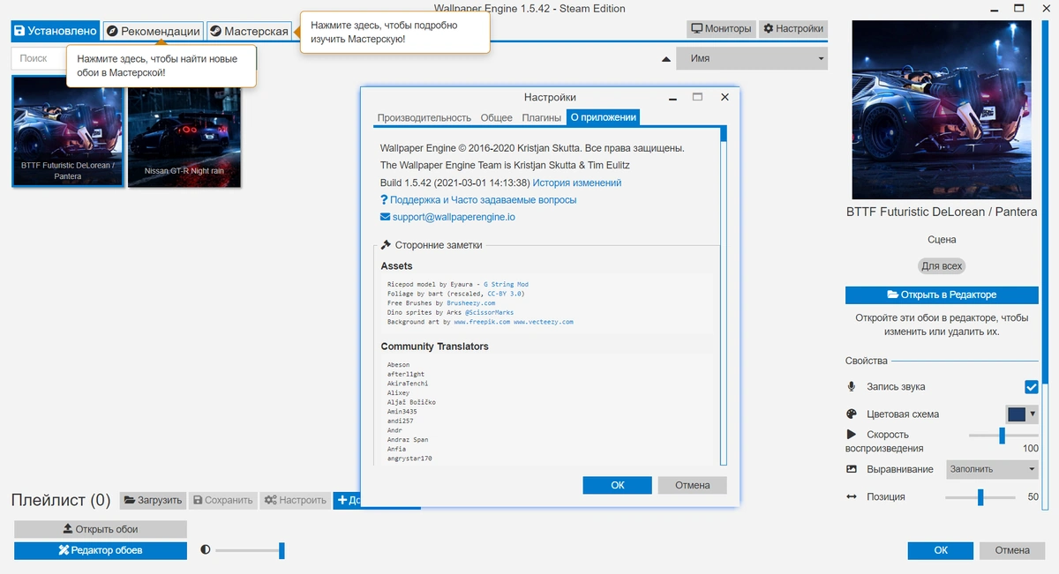This screenshot has height=574, width=1059.
Task: Close the Настройки dialog
Action: tap(725, 98)
